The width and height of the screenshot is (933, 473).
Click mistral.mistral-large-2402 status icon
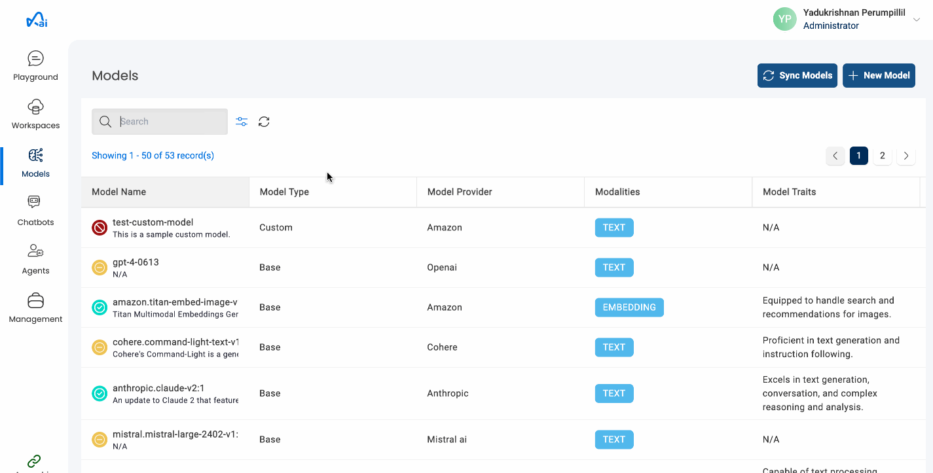click(x=100, y=440)
